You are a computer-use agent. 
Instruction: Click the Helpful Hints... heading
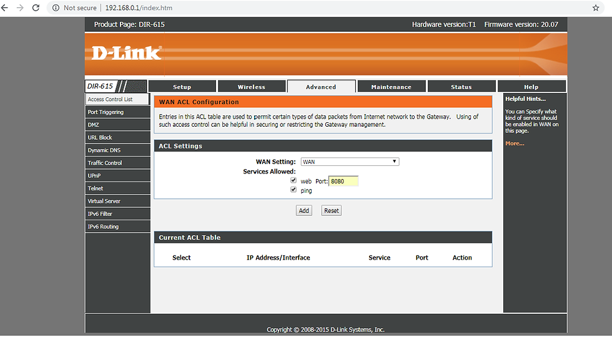click(525, 99)
